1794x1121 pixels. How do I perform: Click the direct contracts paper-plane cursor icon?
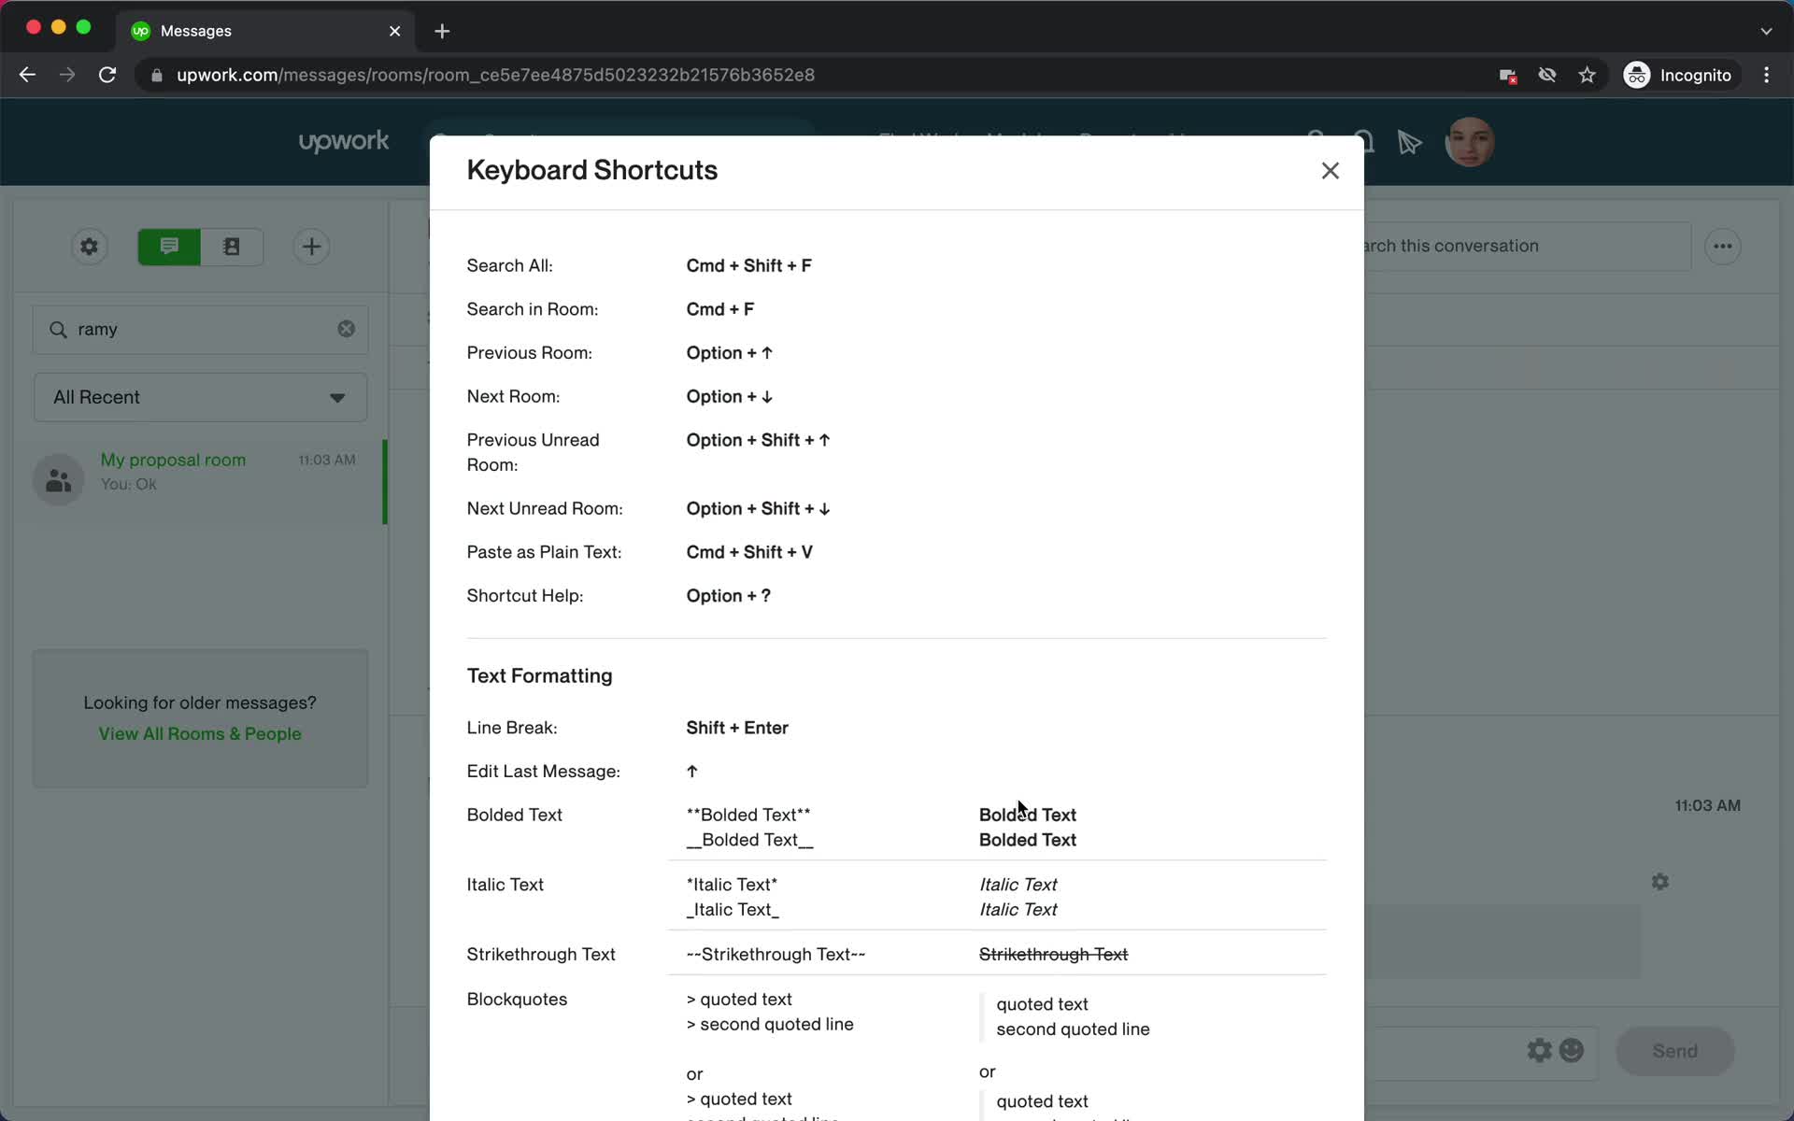pyautogui.click(x=1409, y=142)
